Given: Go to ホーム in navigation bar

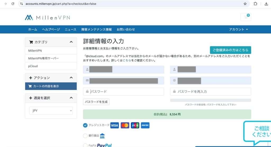Looking at the screenshot, I should coord(33,29).
